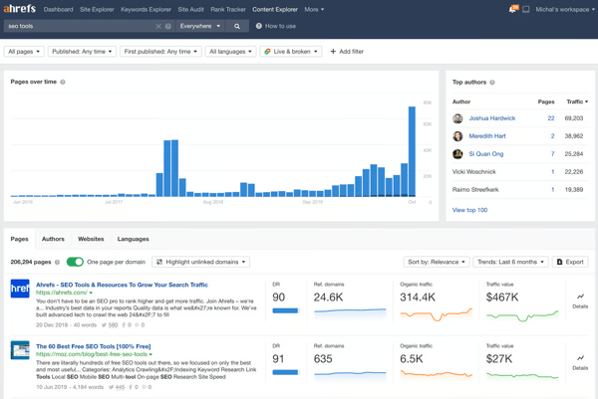Click the search magnifier button
The width and height of the screenshot is (598, 399).
coord(237,27)
